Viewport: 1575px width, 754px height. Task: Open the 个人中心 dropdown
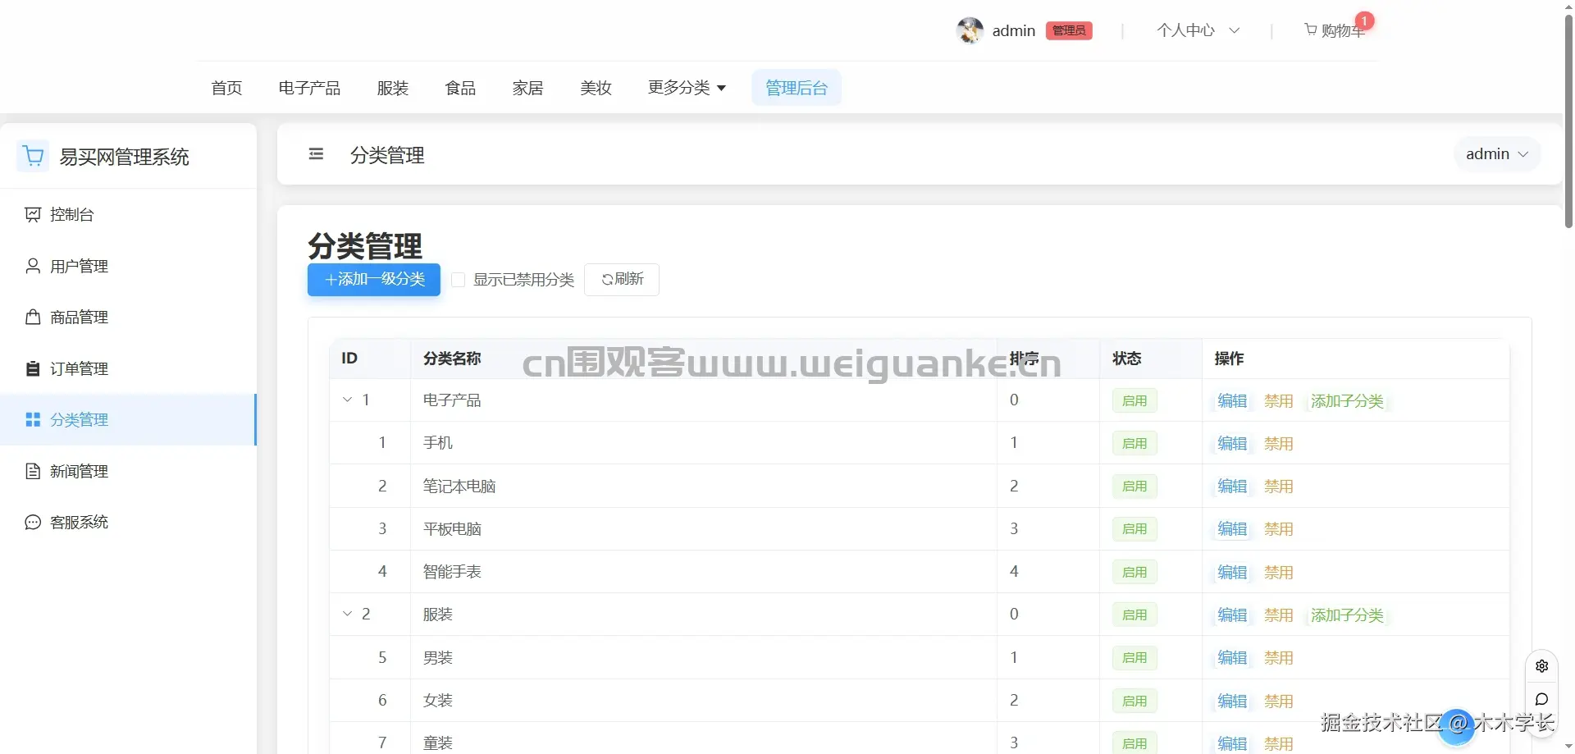point(1198,30)
